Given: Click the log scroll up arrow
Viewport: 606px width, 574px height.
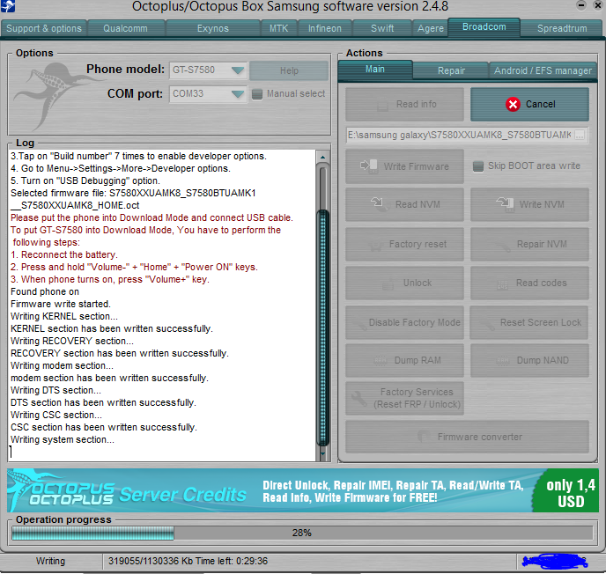Looking at the screenshot, I should (x=322, y=158).
